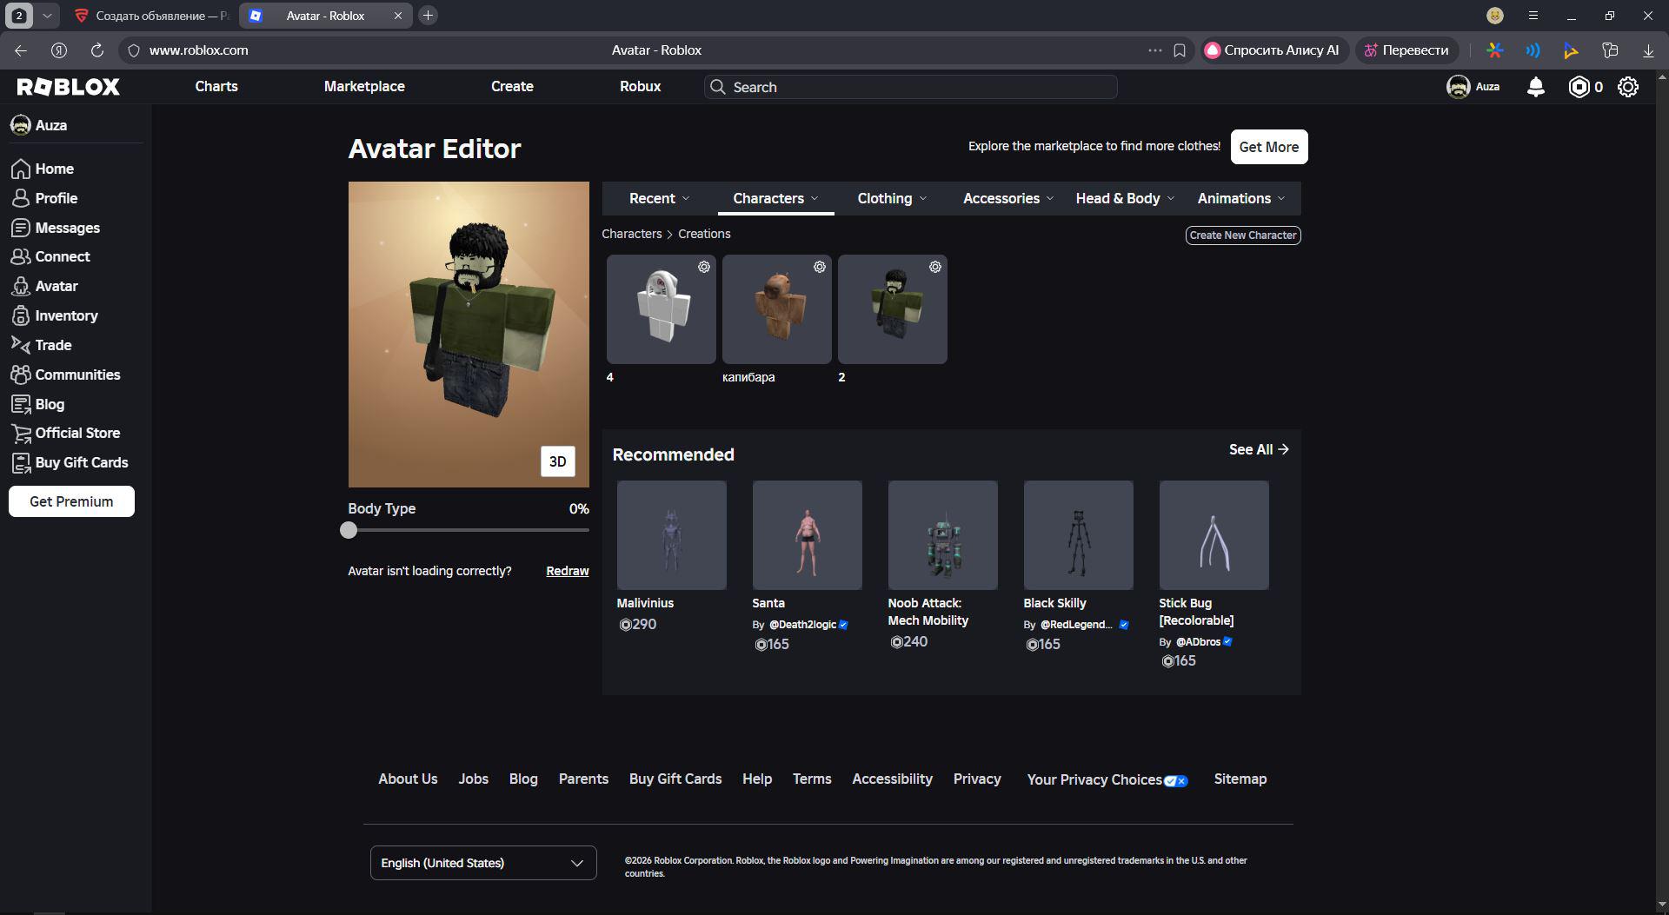Click the Get Premium button
This screenshot has width=1669, height=915.
pyautogui.click(x=71, y=501)
